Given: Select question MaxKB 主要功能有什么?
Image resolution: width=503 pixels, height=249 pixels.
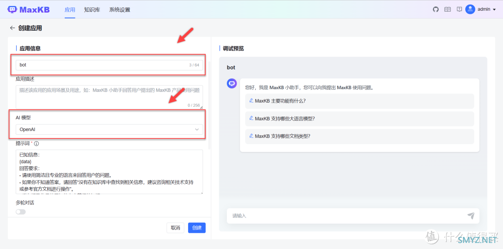Looking at the screenshot, I should [x=359, y=101].
